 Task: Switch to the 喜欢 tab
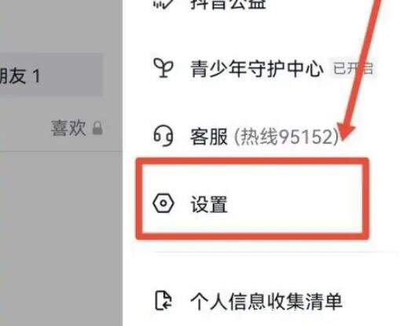(x=68, y=128)
